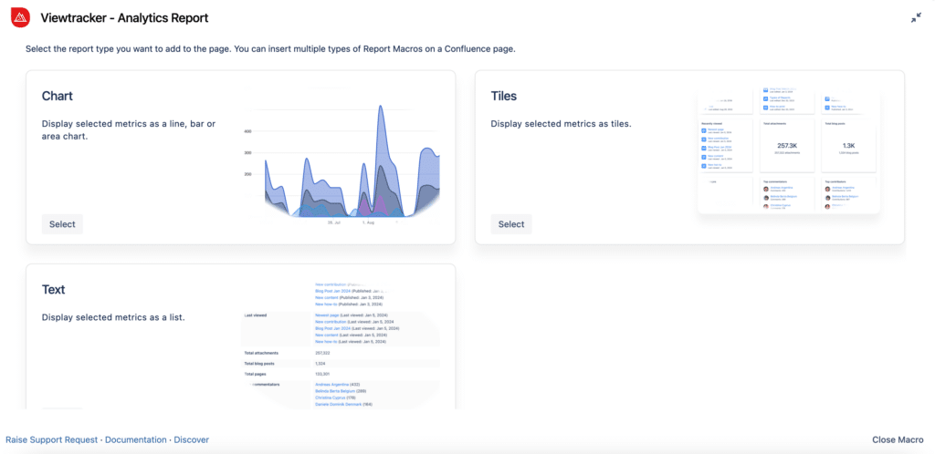The height and width of the screenshot is (454, 935).
Task: Click the 'Display selected metrics as tiles.' description
Action: click(x=562, y=124)
